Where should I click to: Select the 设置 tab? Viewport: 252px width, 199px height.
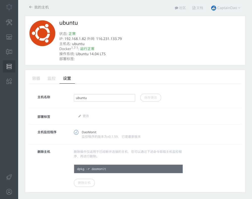[x=67, y=78]
